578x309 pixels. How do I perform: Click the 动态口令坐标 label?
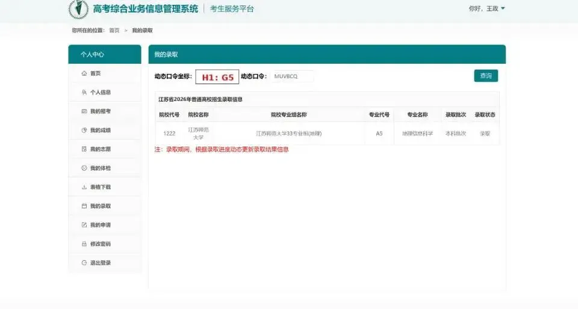coord(173,76)
